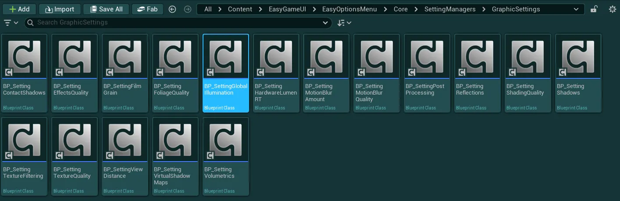Select the BP_SettingMotionBlurAmount asset
The image size is (620, 201).
327,73
